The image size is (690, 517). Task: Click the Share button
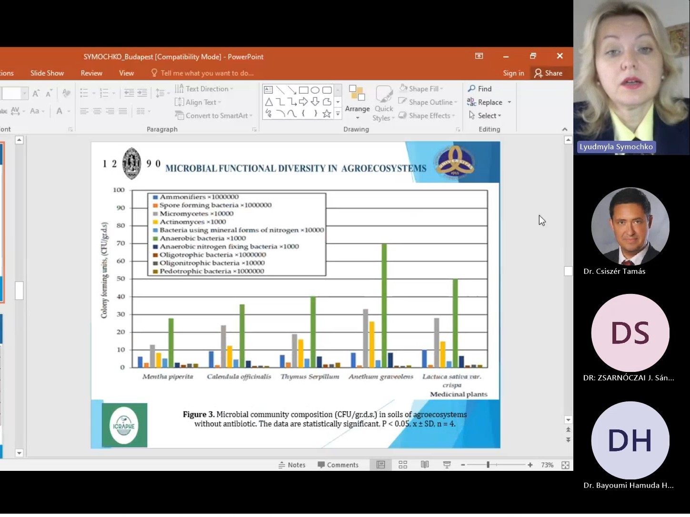(x=549, y=73)
